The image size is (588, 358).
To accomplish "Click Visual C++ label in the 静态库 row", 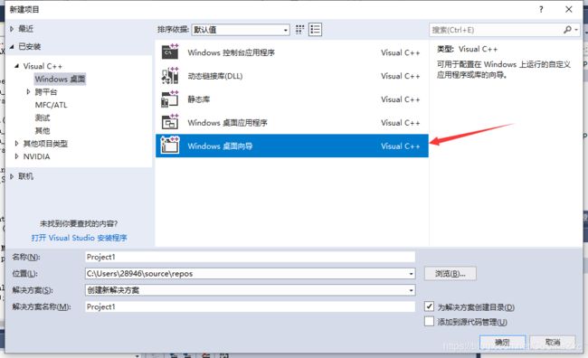I will point(401,99).
